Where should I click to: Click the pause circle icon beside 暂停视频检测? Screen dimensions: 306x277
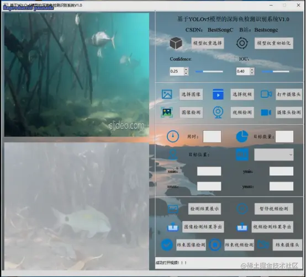tap(242, 209)
